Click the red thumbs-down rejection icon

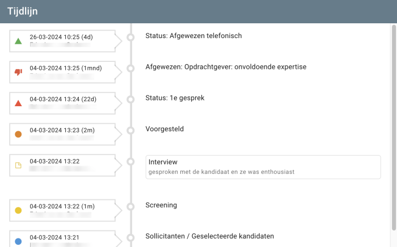[x=18, y=72]
